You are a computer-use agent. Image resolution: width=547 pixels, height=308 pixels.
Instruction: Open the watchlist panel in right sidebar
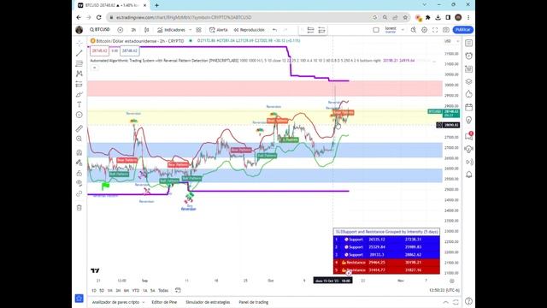469,43
